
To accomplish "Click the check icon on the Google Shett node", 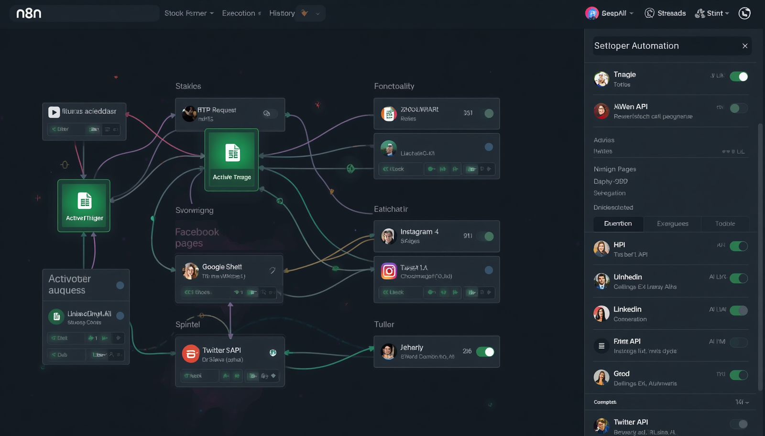I will coord(273,271).
